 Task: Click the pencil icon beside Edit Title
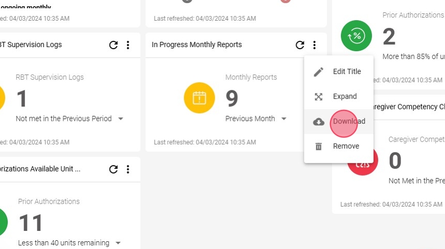318,72
